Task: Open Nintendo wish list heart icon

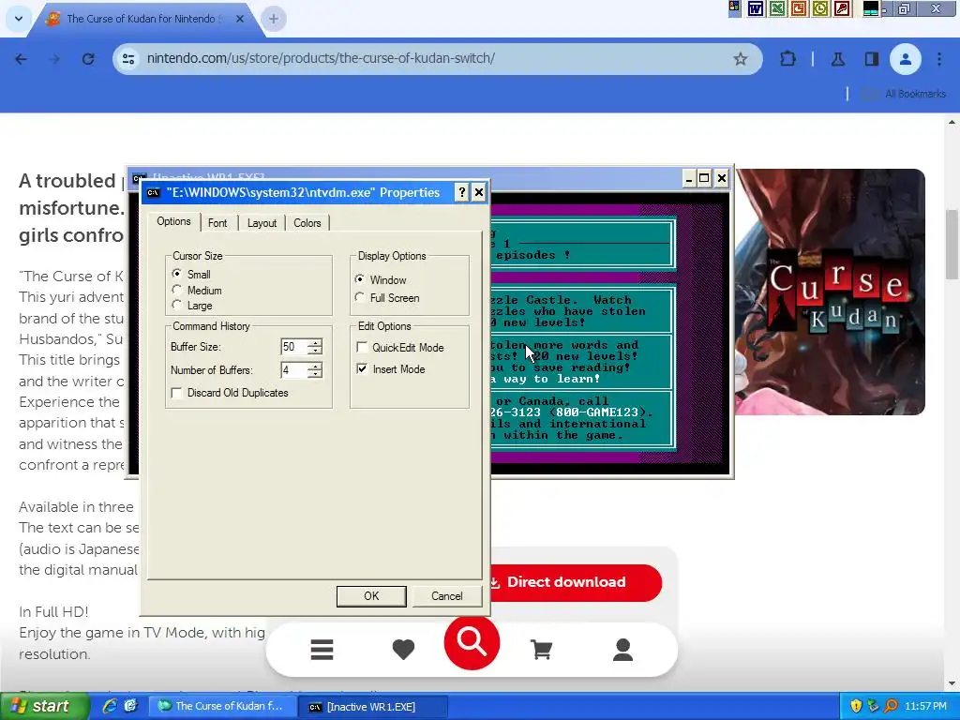Action: 403,650
